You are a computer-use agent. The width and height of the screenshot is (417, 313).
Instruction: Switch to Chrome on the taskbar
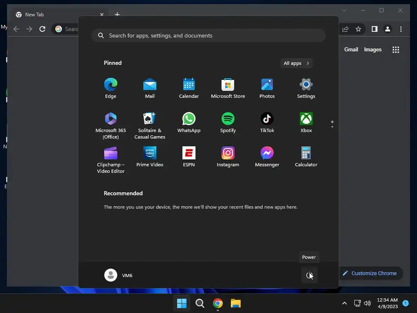[x=218, y=303]
